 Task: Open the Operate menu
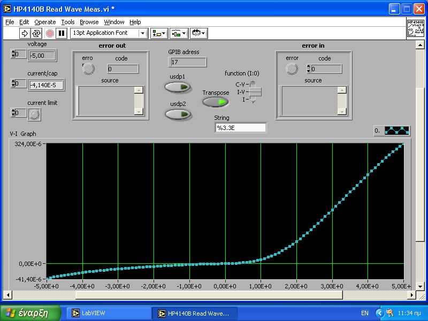pyautogui.click(x=45, y=22)
